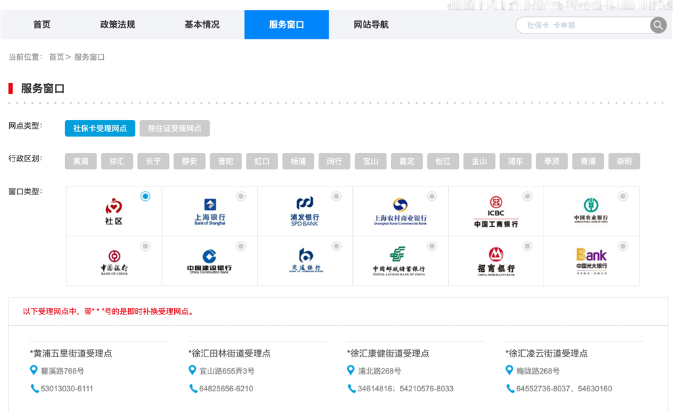Click the 社区 community logo

click(x=114, y=211)
